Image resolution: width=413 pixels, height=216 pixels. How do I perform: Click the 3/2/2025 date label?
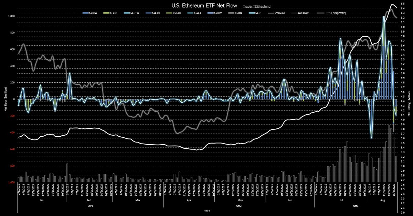67,190
